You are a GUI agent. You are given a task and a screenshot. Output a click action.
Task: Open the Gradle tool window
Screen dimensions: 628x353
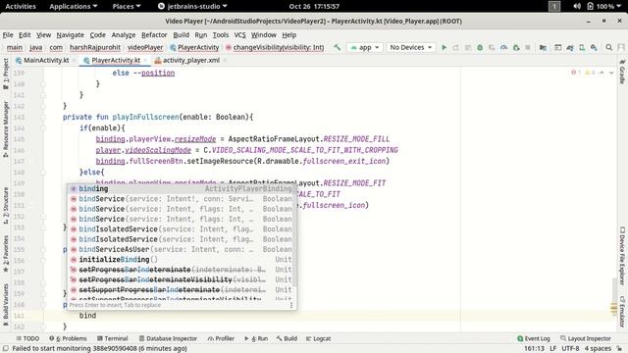tap(622, 72)
